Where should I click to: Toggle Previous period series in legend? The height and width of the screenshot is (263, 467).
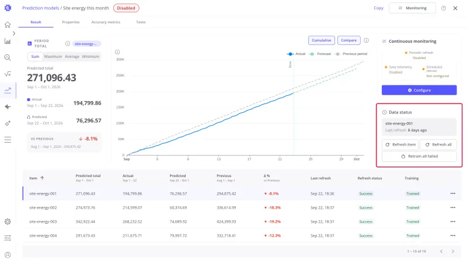[x=351, y=54]
